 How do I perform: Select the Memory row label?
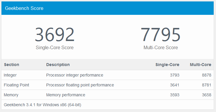(x=11, y=95)
